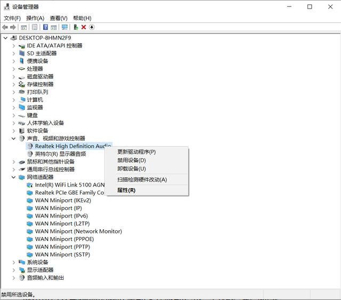341x300 pixels.
Task: Select WAN Miniport (Network Monitor)
Action: pos(78,231)
